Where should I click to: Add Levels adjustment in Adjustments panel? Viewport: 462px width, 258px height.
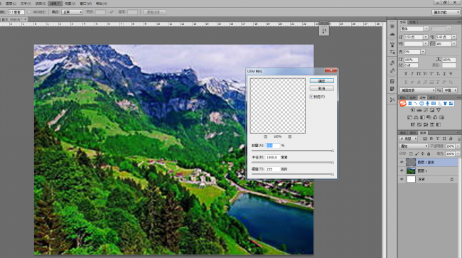click(x=419, y=110)
